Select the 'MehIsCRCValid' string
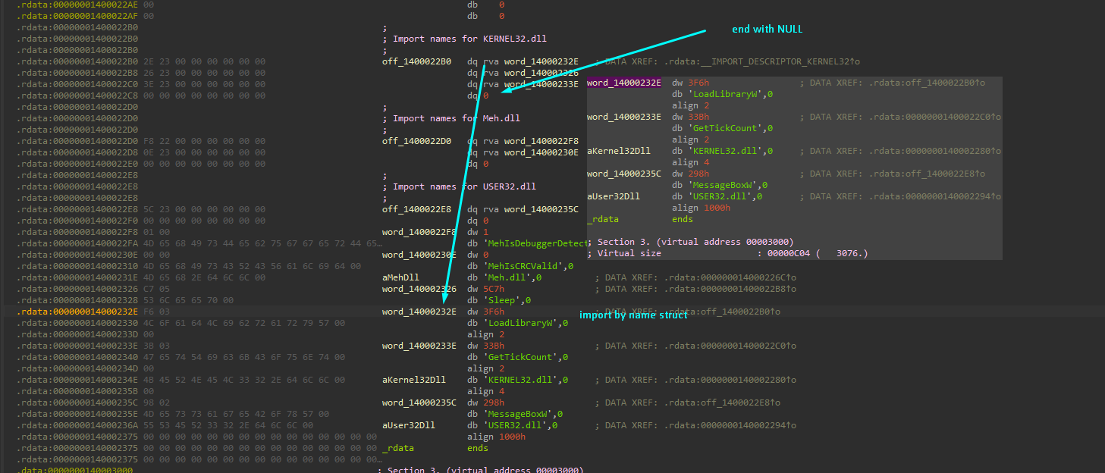This screenshot has width=1105, height=473. [528, 266]
